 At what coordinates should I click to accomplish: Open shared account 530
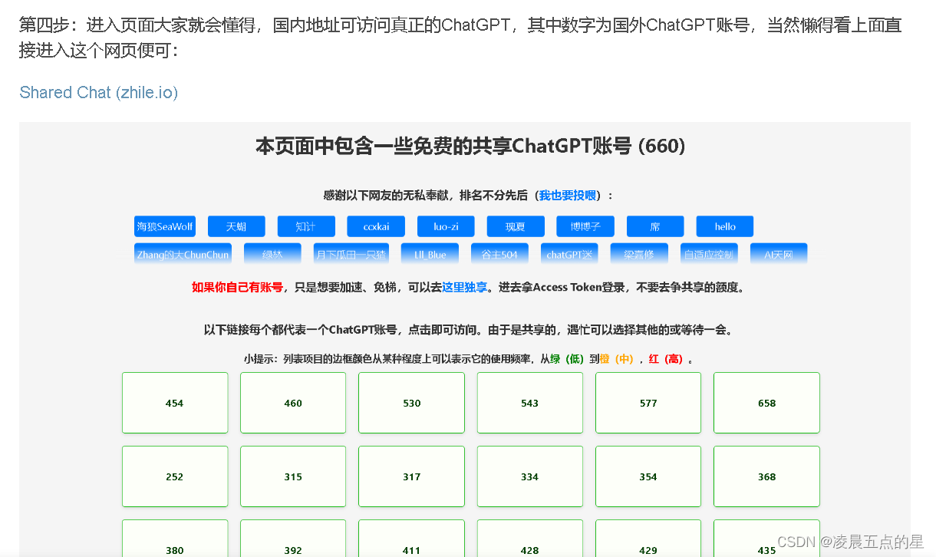tap(412, 403)
